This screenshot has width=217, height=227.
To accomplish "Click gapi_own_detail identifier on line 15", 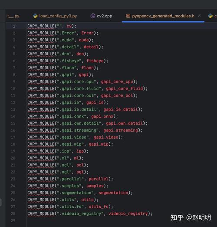I will point(125,124).
